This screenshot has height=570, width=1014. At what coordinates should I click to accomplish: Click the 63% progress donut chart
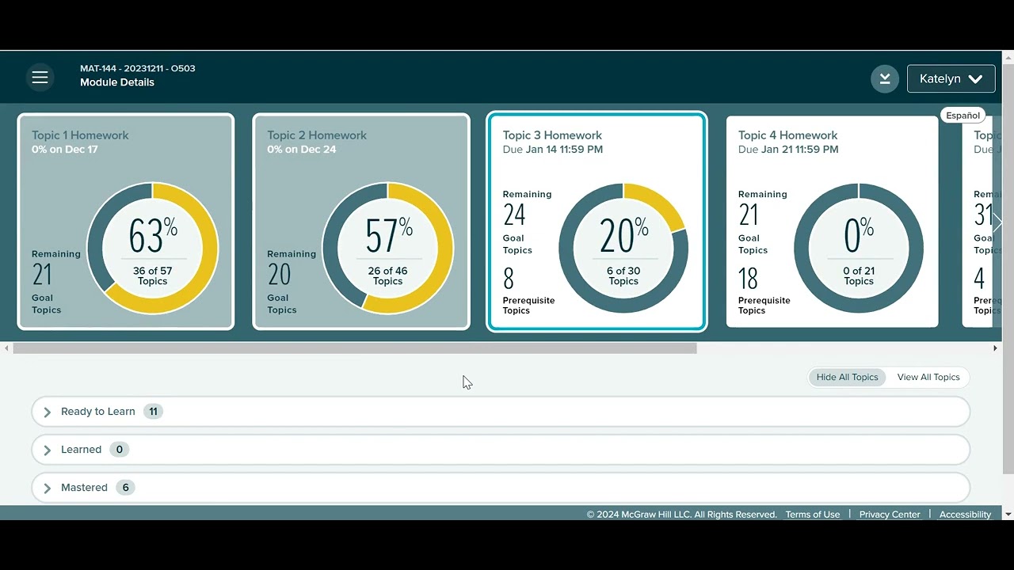coord(152,248)
